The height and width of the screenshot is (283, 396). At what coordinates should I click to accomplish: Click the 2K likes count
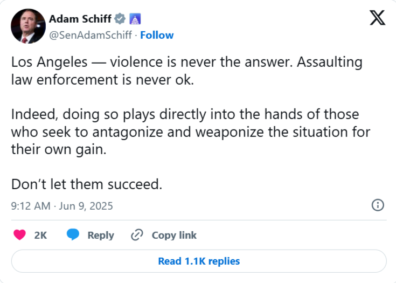click(x=40, y=236)
